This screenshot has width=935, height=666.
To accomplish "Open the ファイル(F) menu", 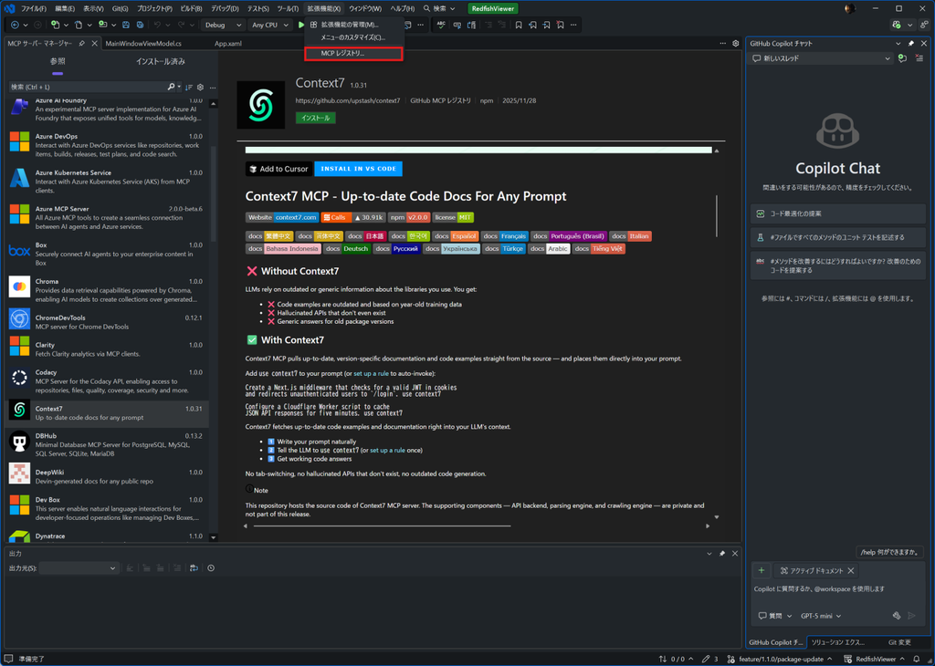I will pyautogui.click(x=34, y=8).
